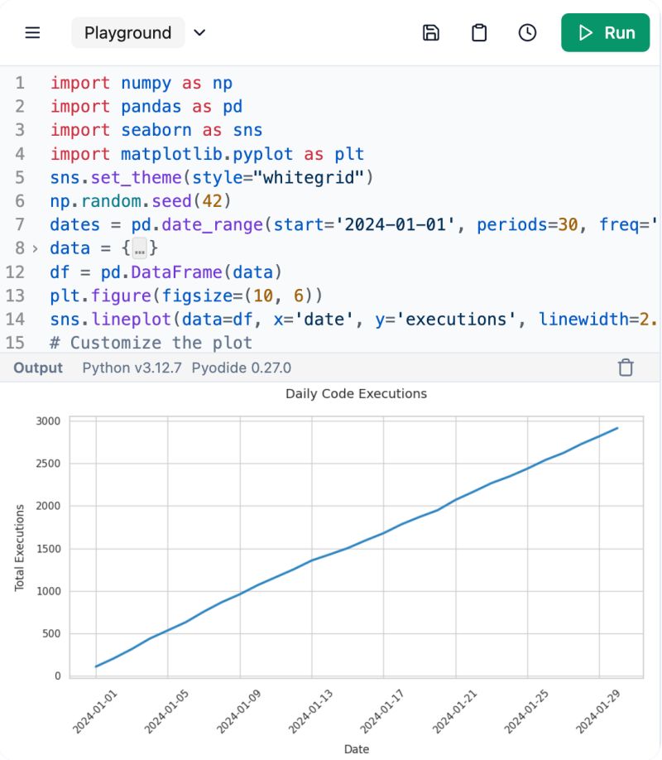Click the Python v3.12.7 version text
This screenshot has height=760, width=662.
[x=132, y=368]
